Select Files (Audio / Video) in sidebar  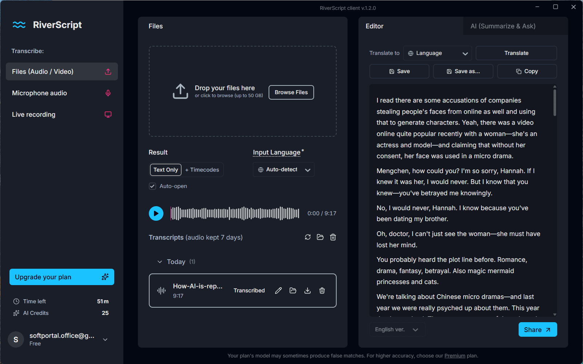click(62, 72)
